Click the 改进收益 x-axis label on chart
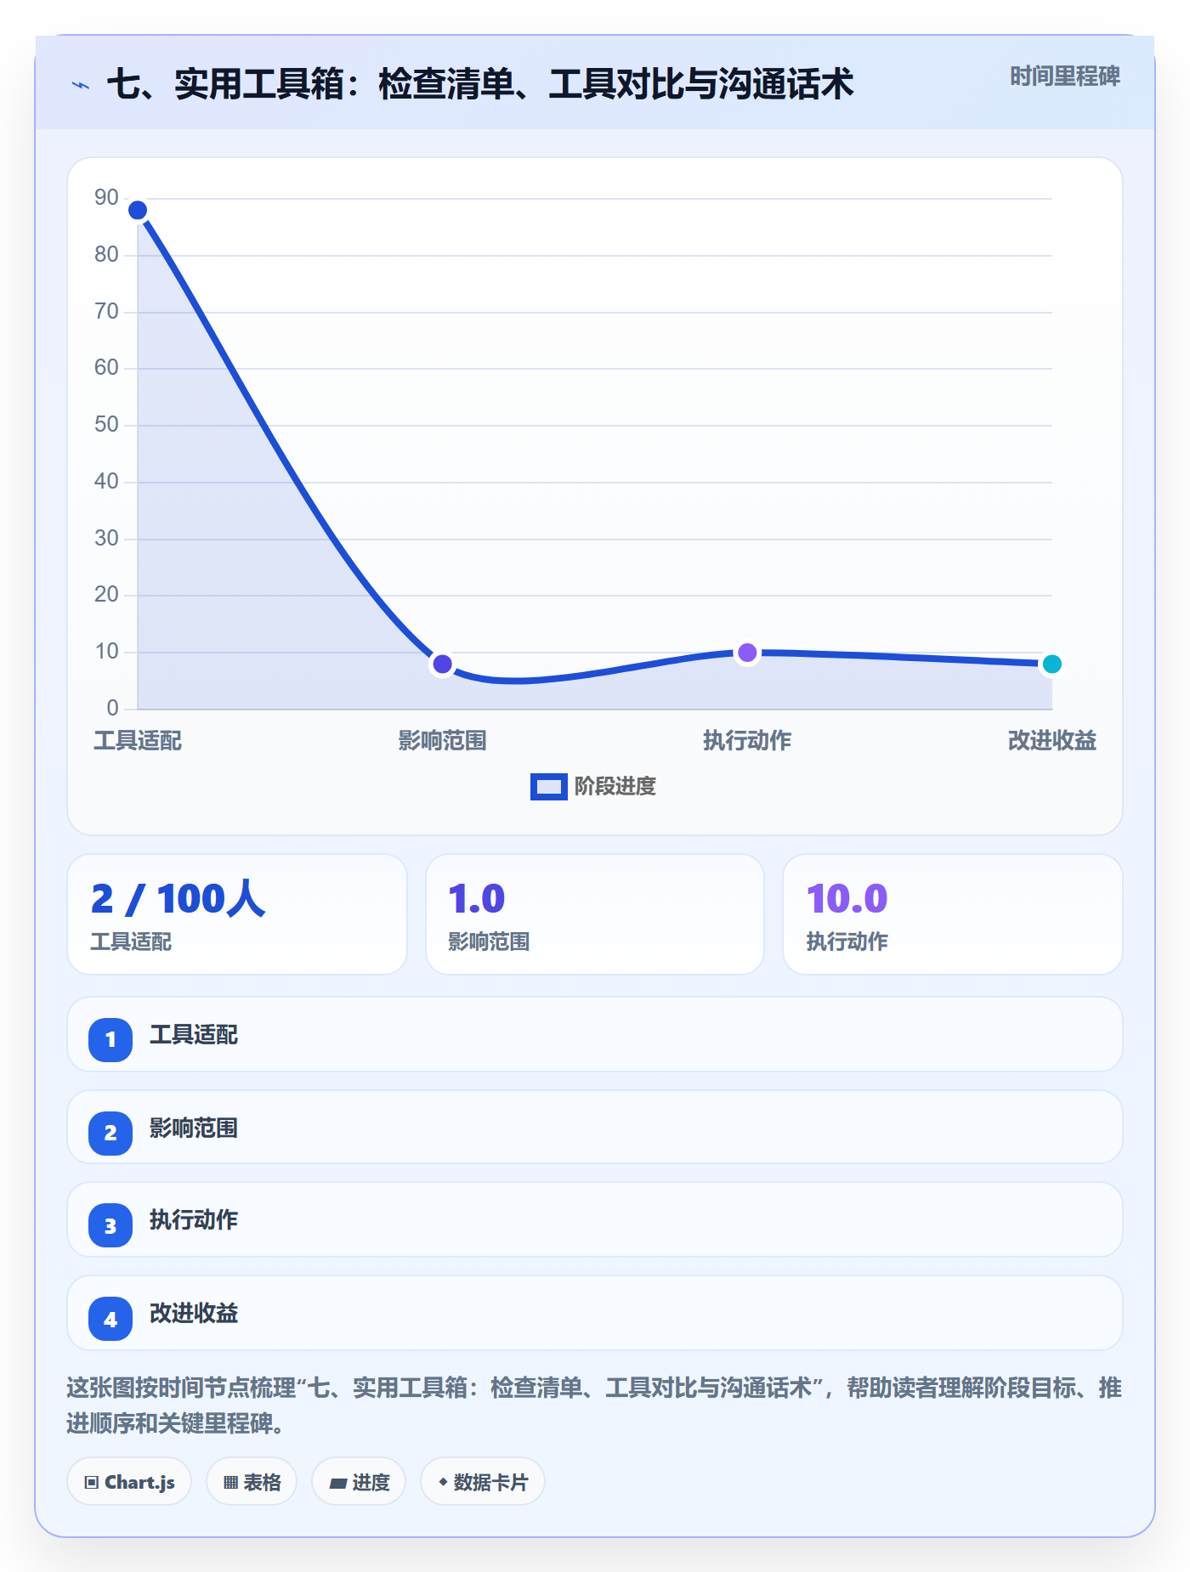Image resolution: width=1190 pixels, height=1572 pixels. 1052,741
